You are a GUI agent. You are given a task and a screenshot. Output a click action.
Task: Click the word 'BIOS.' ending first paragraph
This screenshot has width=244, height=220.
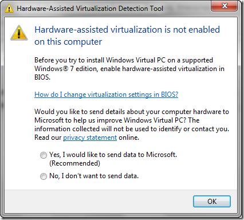(42, 77)
